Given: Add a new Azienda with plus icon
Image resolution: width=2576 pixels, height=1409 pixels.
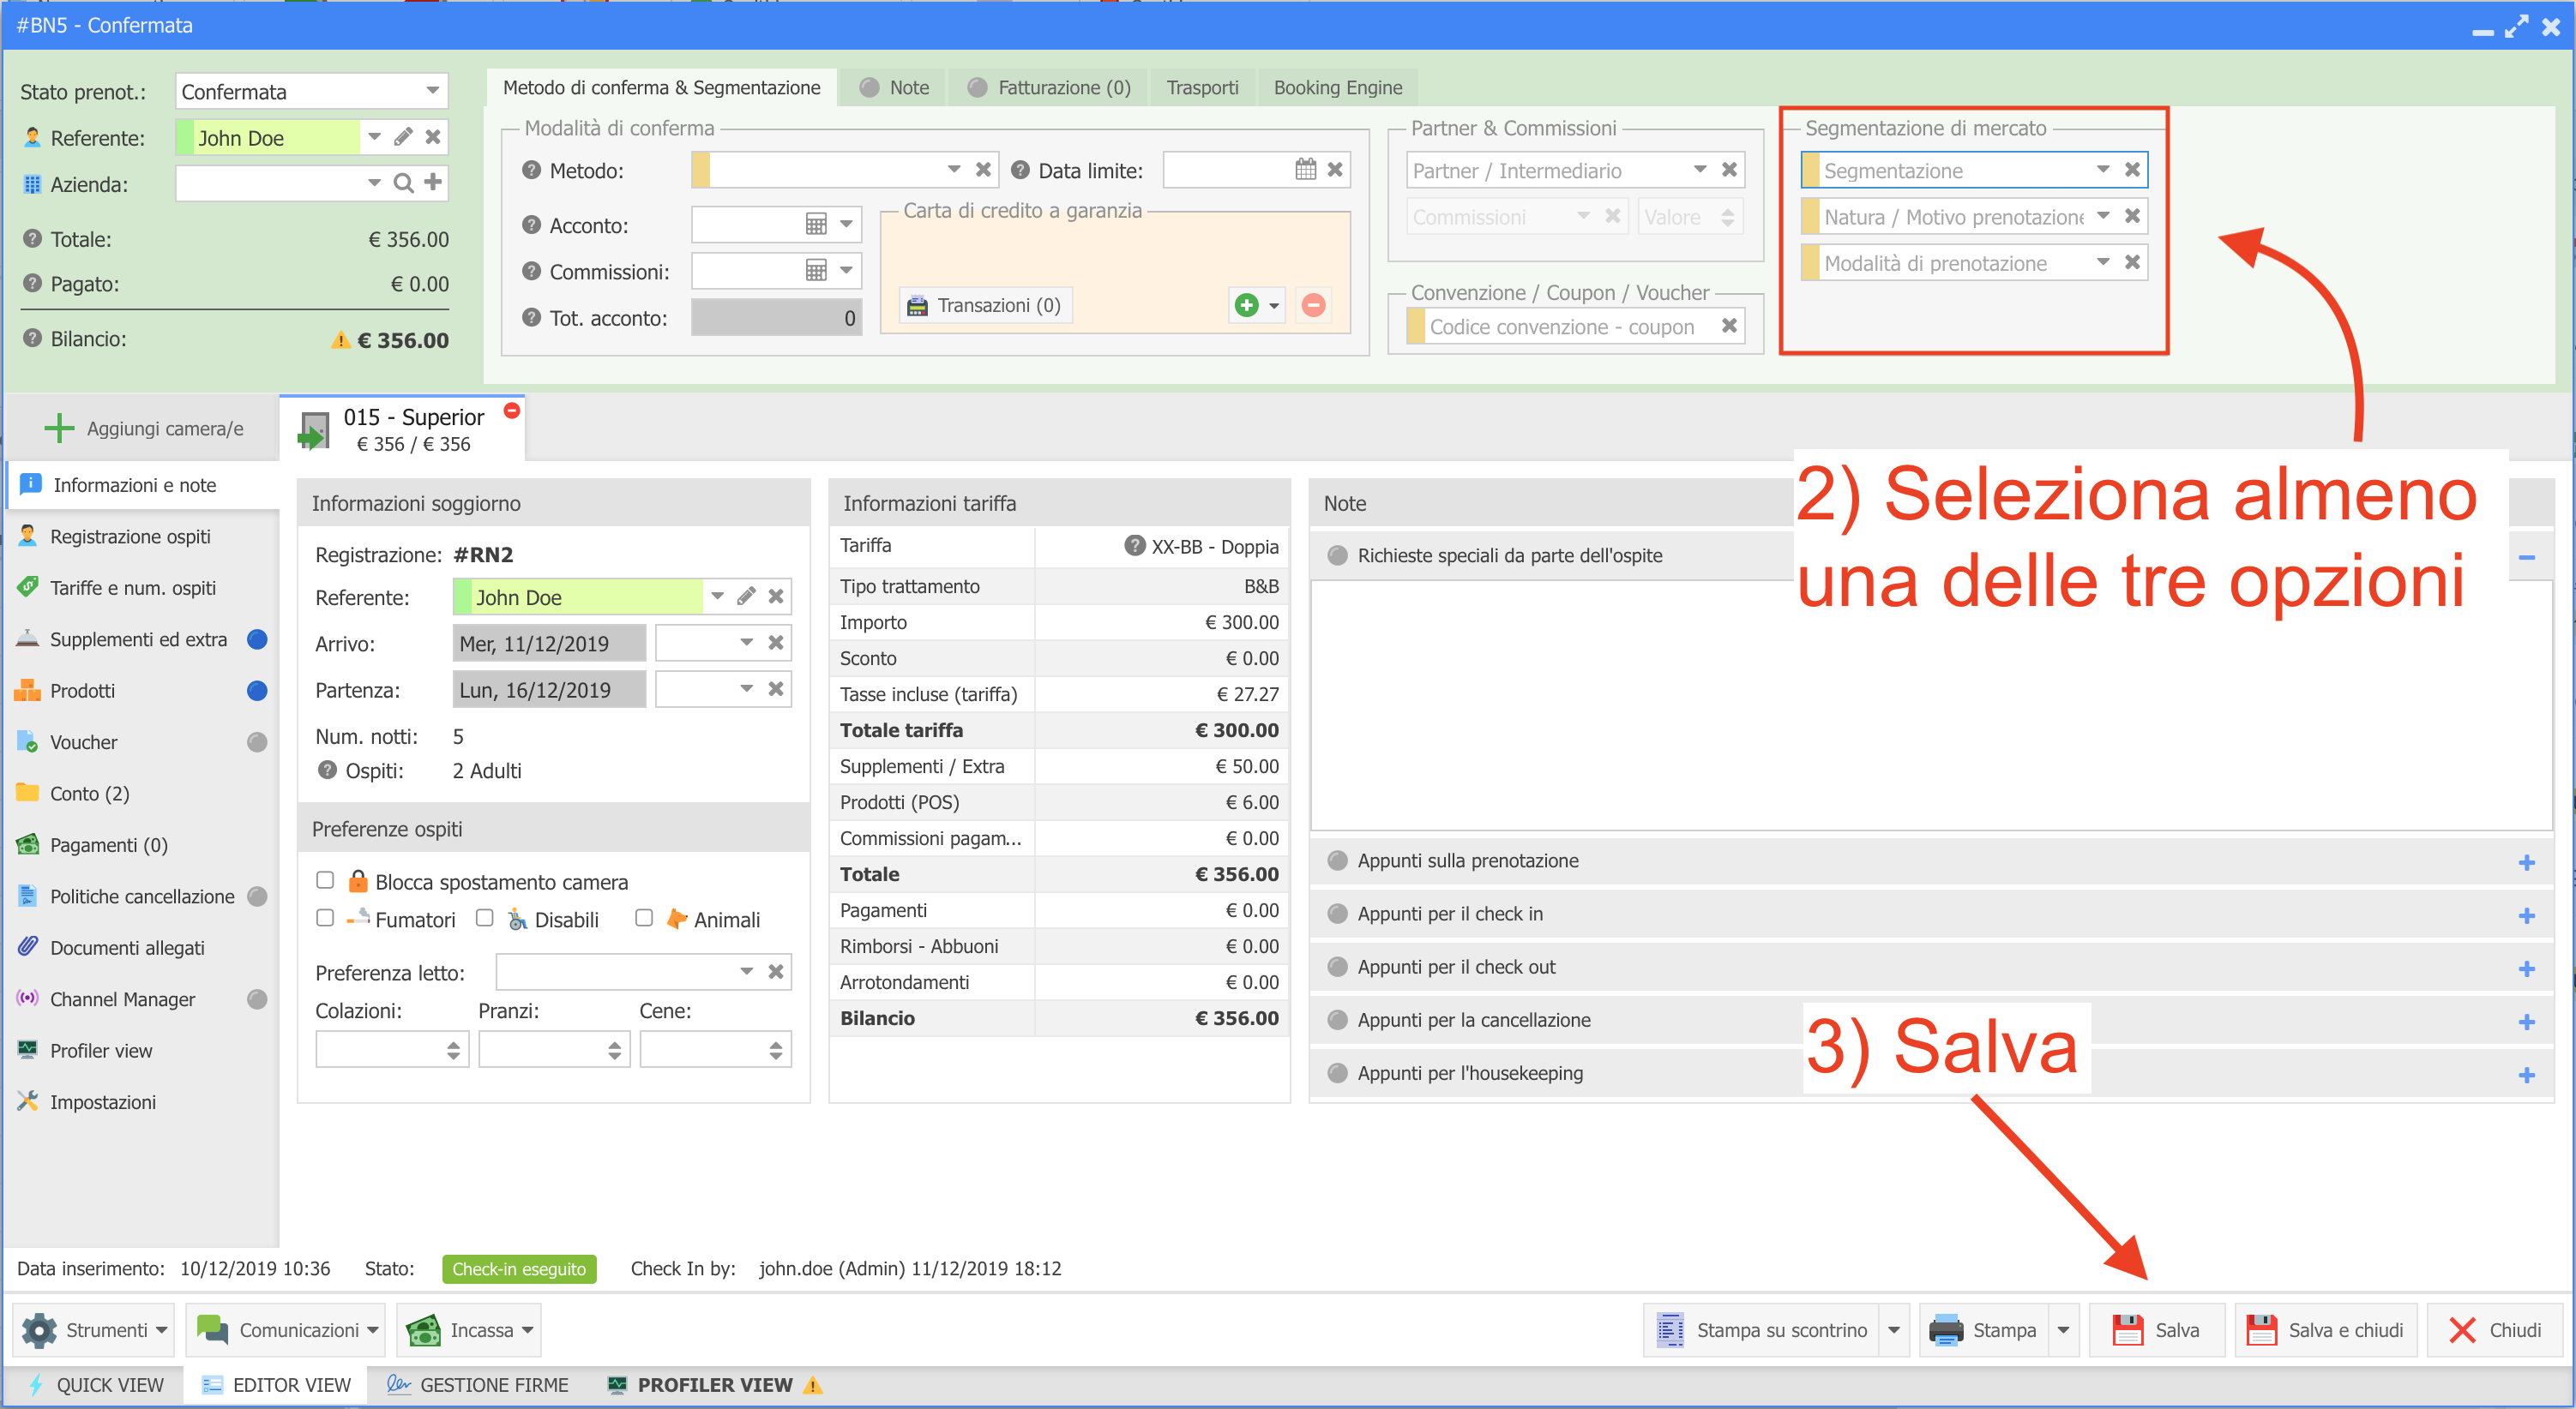Looking at the screenshot, I should click(x=433, y=182).
